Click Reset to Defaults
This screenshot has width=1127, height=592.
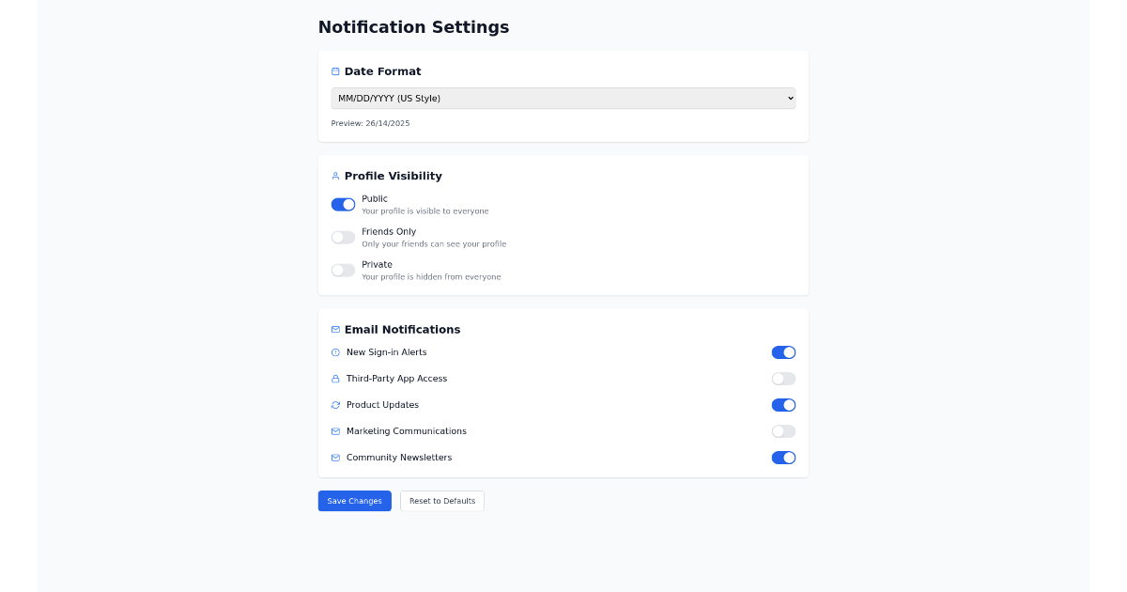(x=441, y=501)
